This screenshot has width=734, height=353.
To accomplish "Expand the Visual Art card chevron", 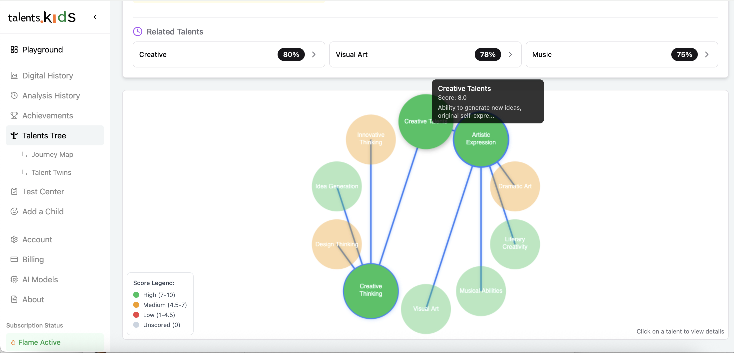I will 510,54.
